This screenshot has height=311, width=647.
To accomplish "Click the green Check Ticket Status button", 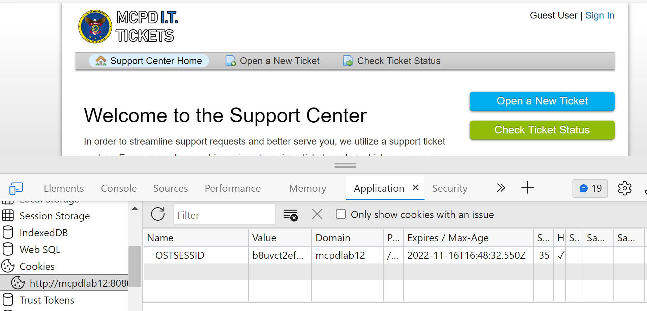I will pyautogui.click(x=542, y=130).
